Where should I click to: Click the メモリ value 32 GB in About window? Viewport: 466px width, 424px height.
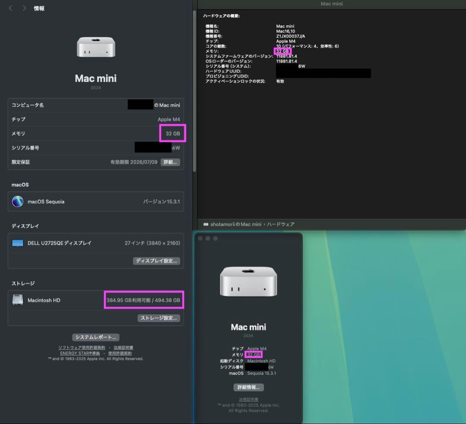(254, 354)
